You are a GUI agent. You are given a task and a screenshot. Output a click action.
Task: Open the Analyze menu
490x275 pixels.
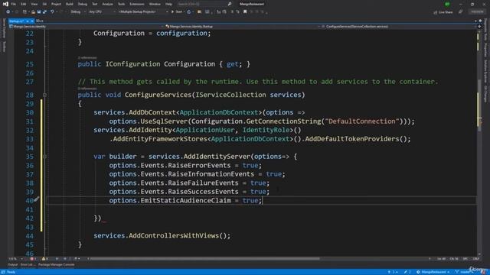(x=107, y=4)
